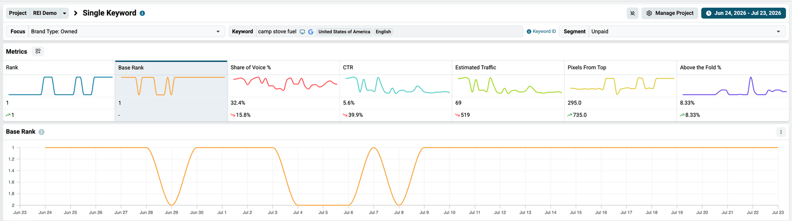This screenshot has width=792, height=221.
Task: Open Manage Project settings
Action: [670, 13]
